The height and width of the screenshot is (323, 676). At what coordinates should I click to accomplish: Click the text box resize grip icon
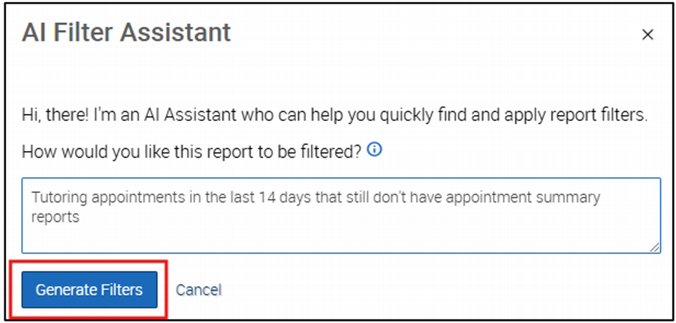[x=654, y=246]
